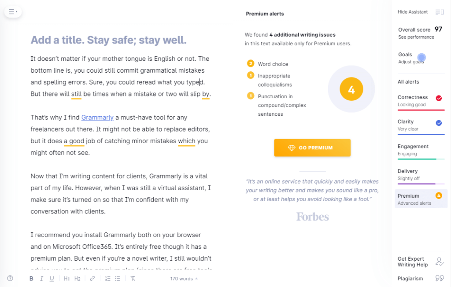The height and width of the screenshot is (287, 451).
Task: Set Heading 2 style
Action: coord(78,278)
